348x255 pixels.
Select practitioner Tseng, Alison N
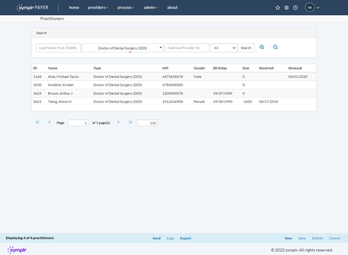coord(60,102)
